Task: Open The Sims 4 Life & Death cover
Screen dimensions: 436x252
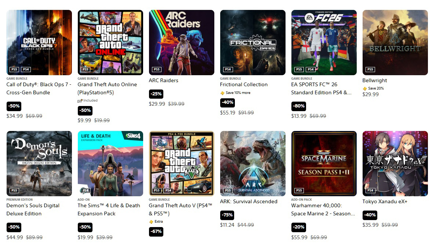Action: click(x=110, y=164)
